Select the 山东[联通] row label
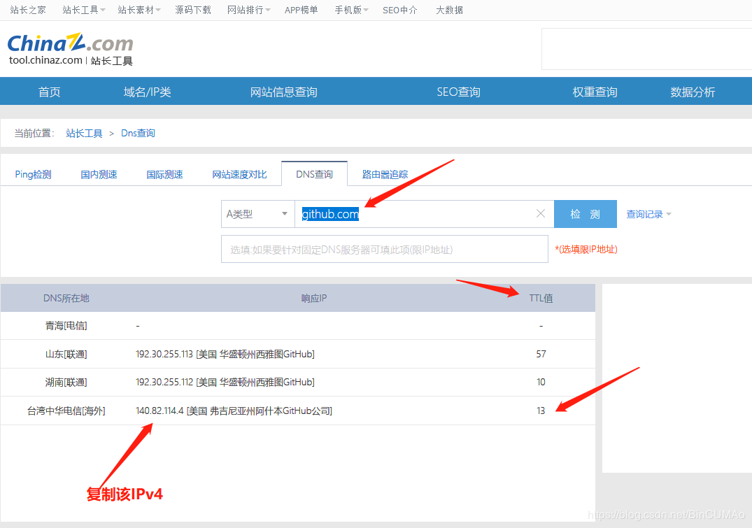Screen dimensions: 752x528 tap(66, 354)
